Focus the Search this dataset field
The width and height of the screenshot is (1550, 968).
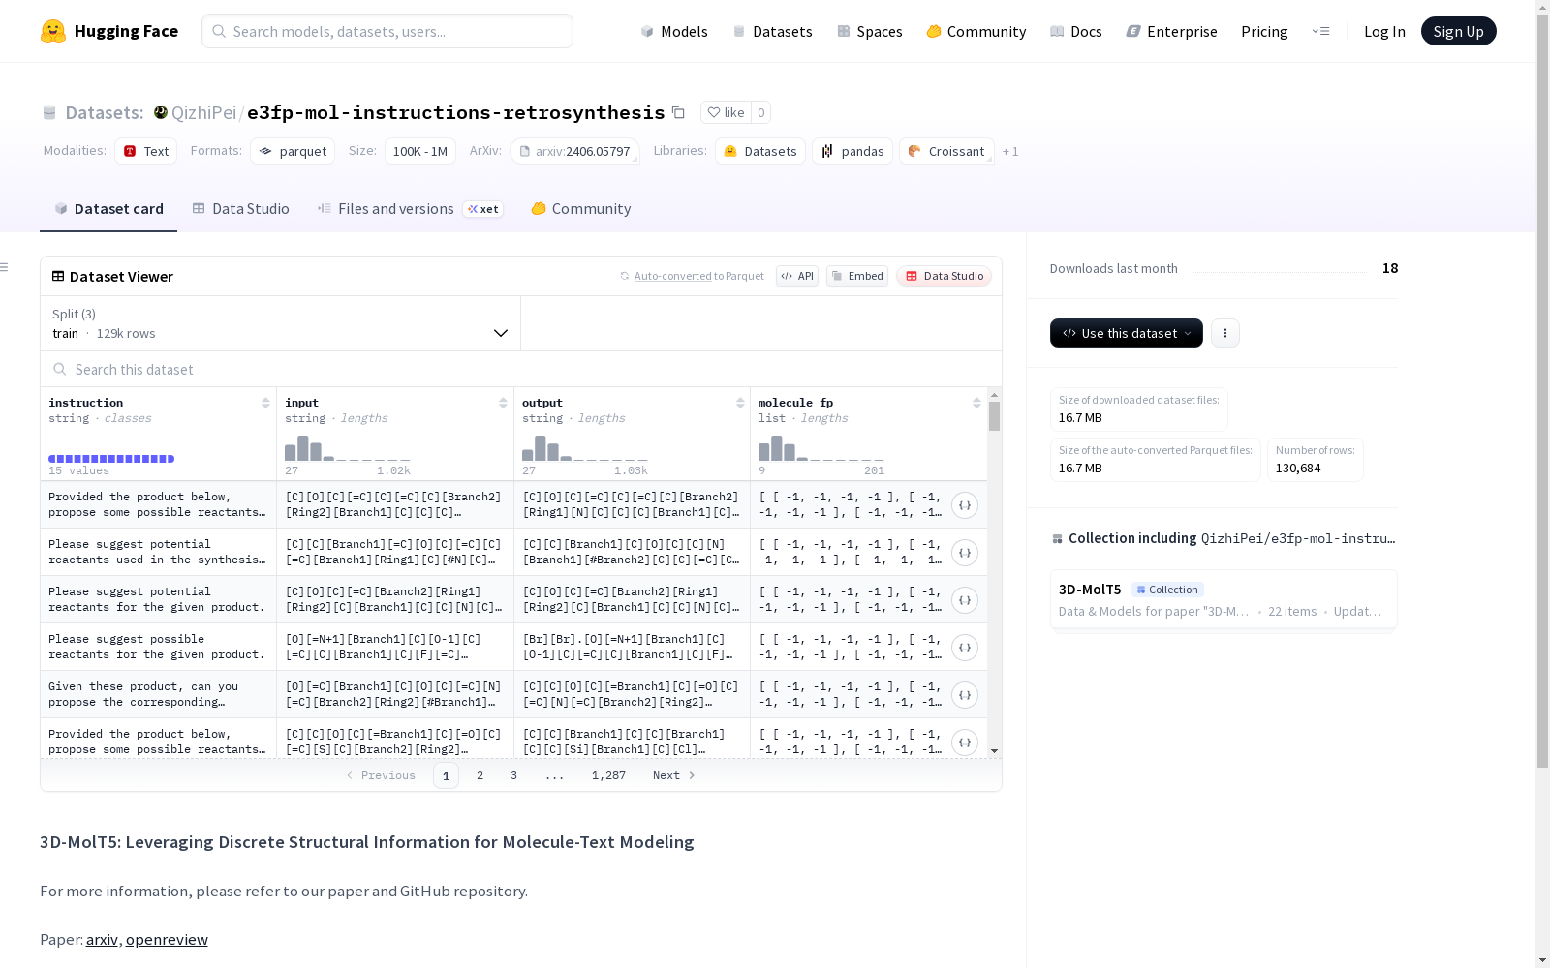pos(521,369)
